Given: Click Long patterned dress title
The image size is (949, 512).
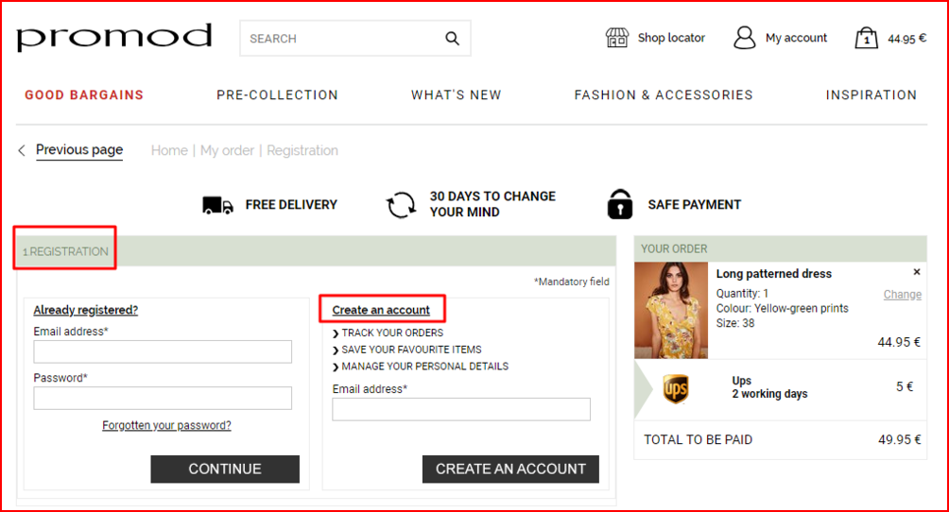Looking at the screenshot, I should pyautogui.click(x=773, y=274).
